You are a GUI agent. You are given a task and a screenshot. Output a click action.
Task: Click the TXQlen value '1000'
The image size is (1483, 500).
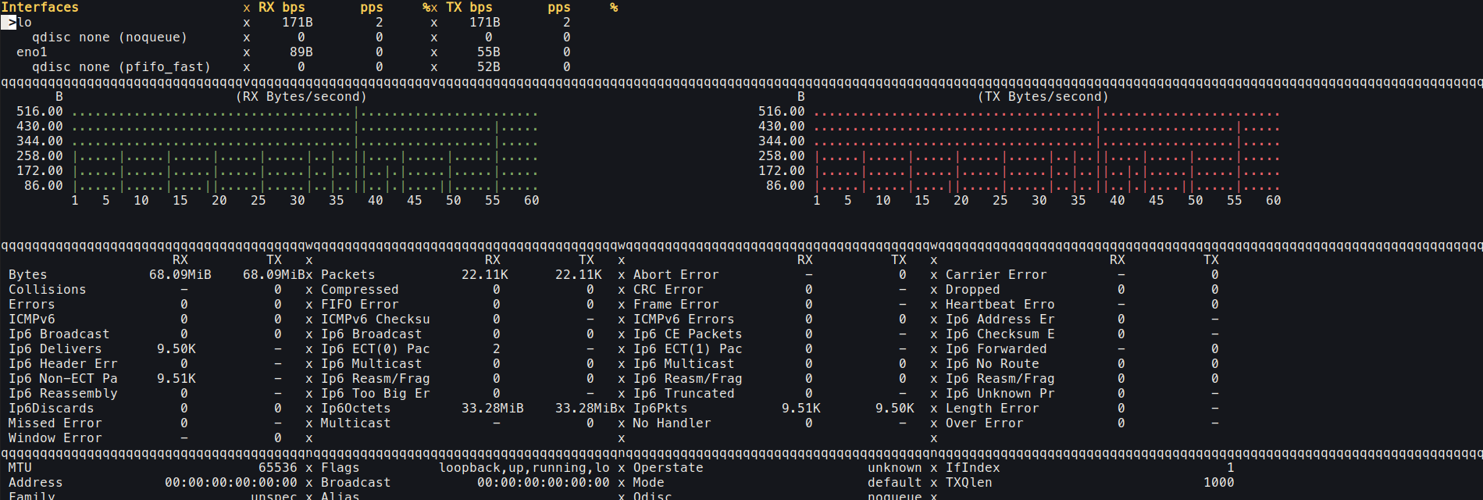(1219, 483)
